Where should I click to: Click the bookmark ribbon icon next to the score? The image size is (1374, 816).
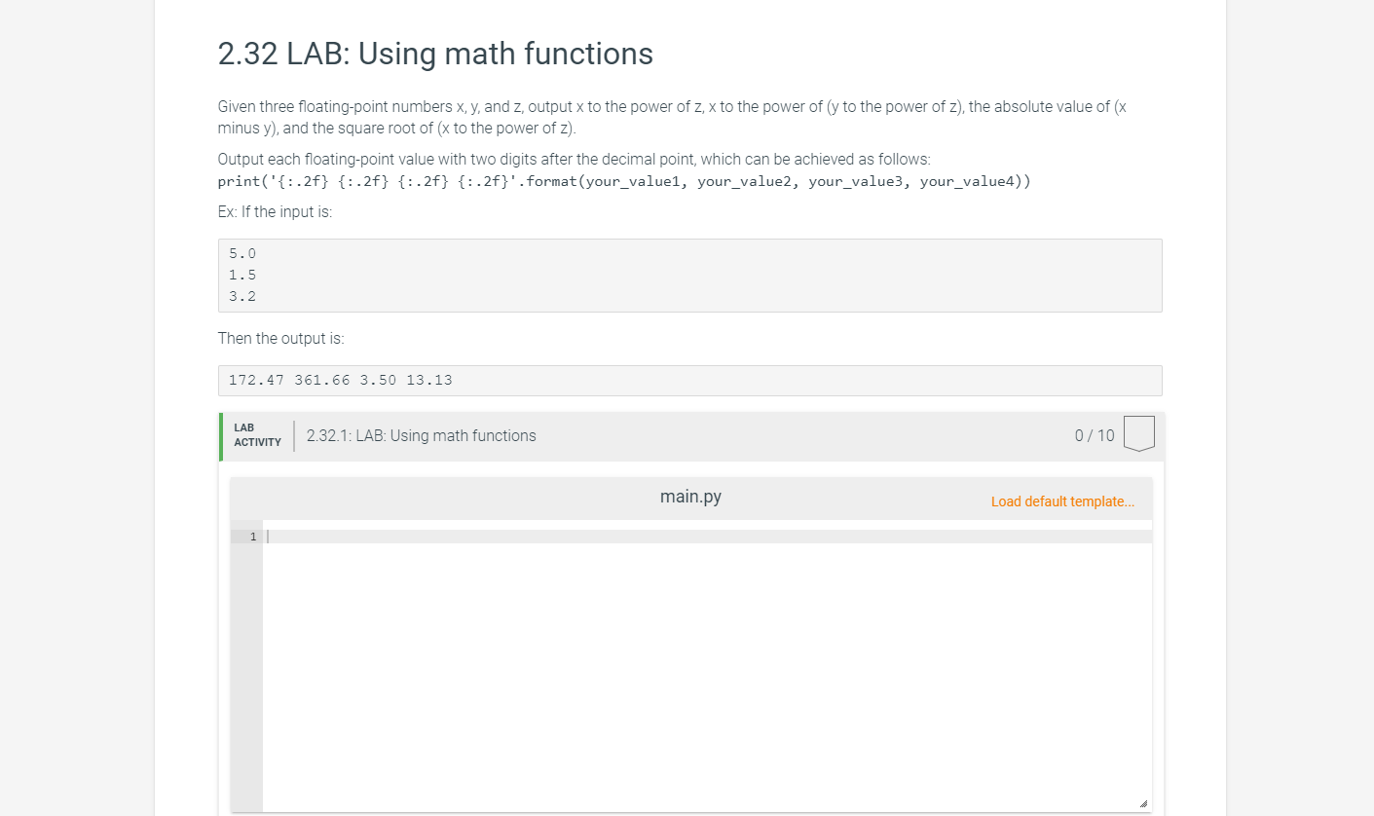(x=1138, y=432)
